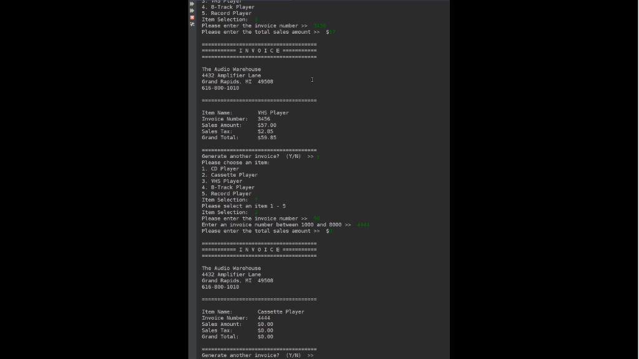The image size is (639, 359).
Task: Click the 'Invoice Number: 3456' value
Action: [x=264, y=119]
